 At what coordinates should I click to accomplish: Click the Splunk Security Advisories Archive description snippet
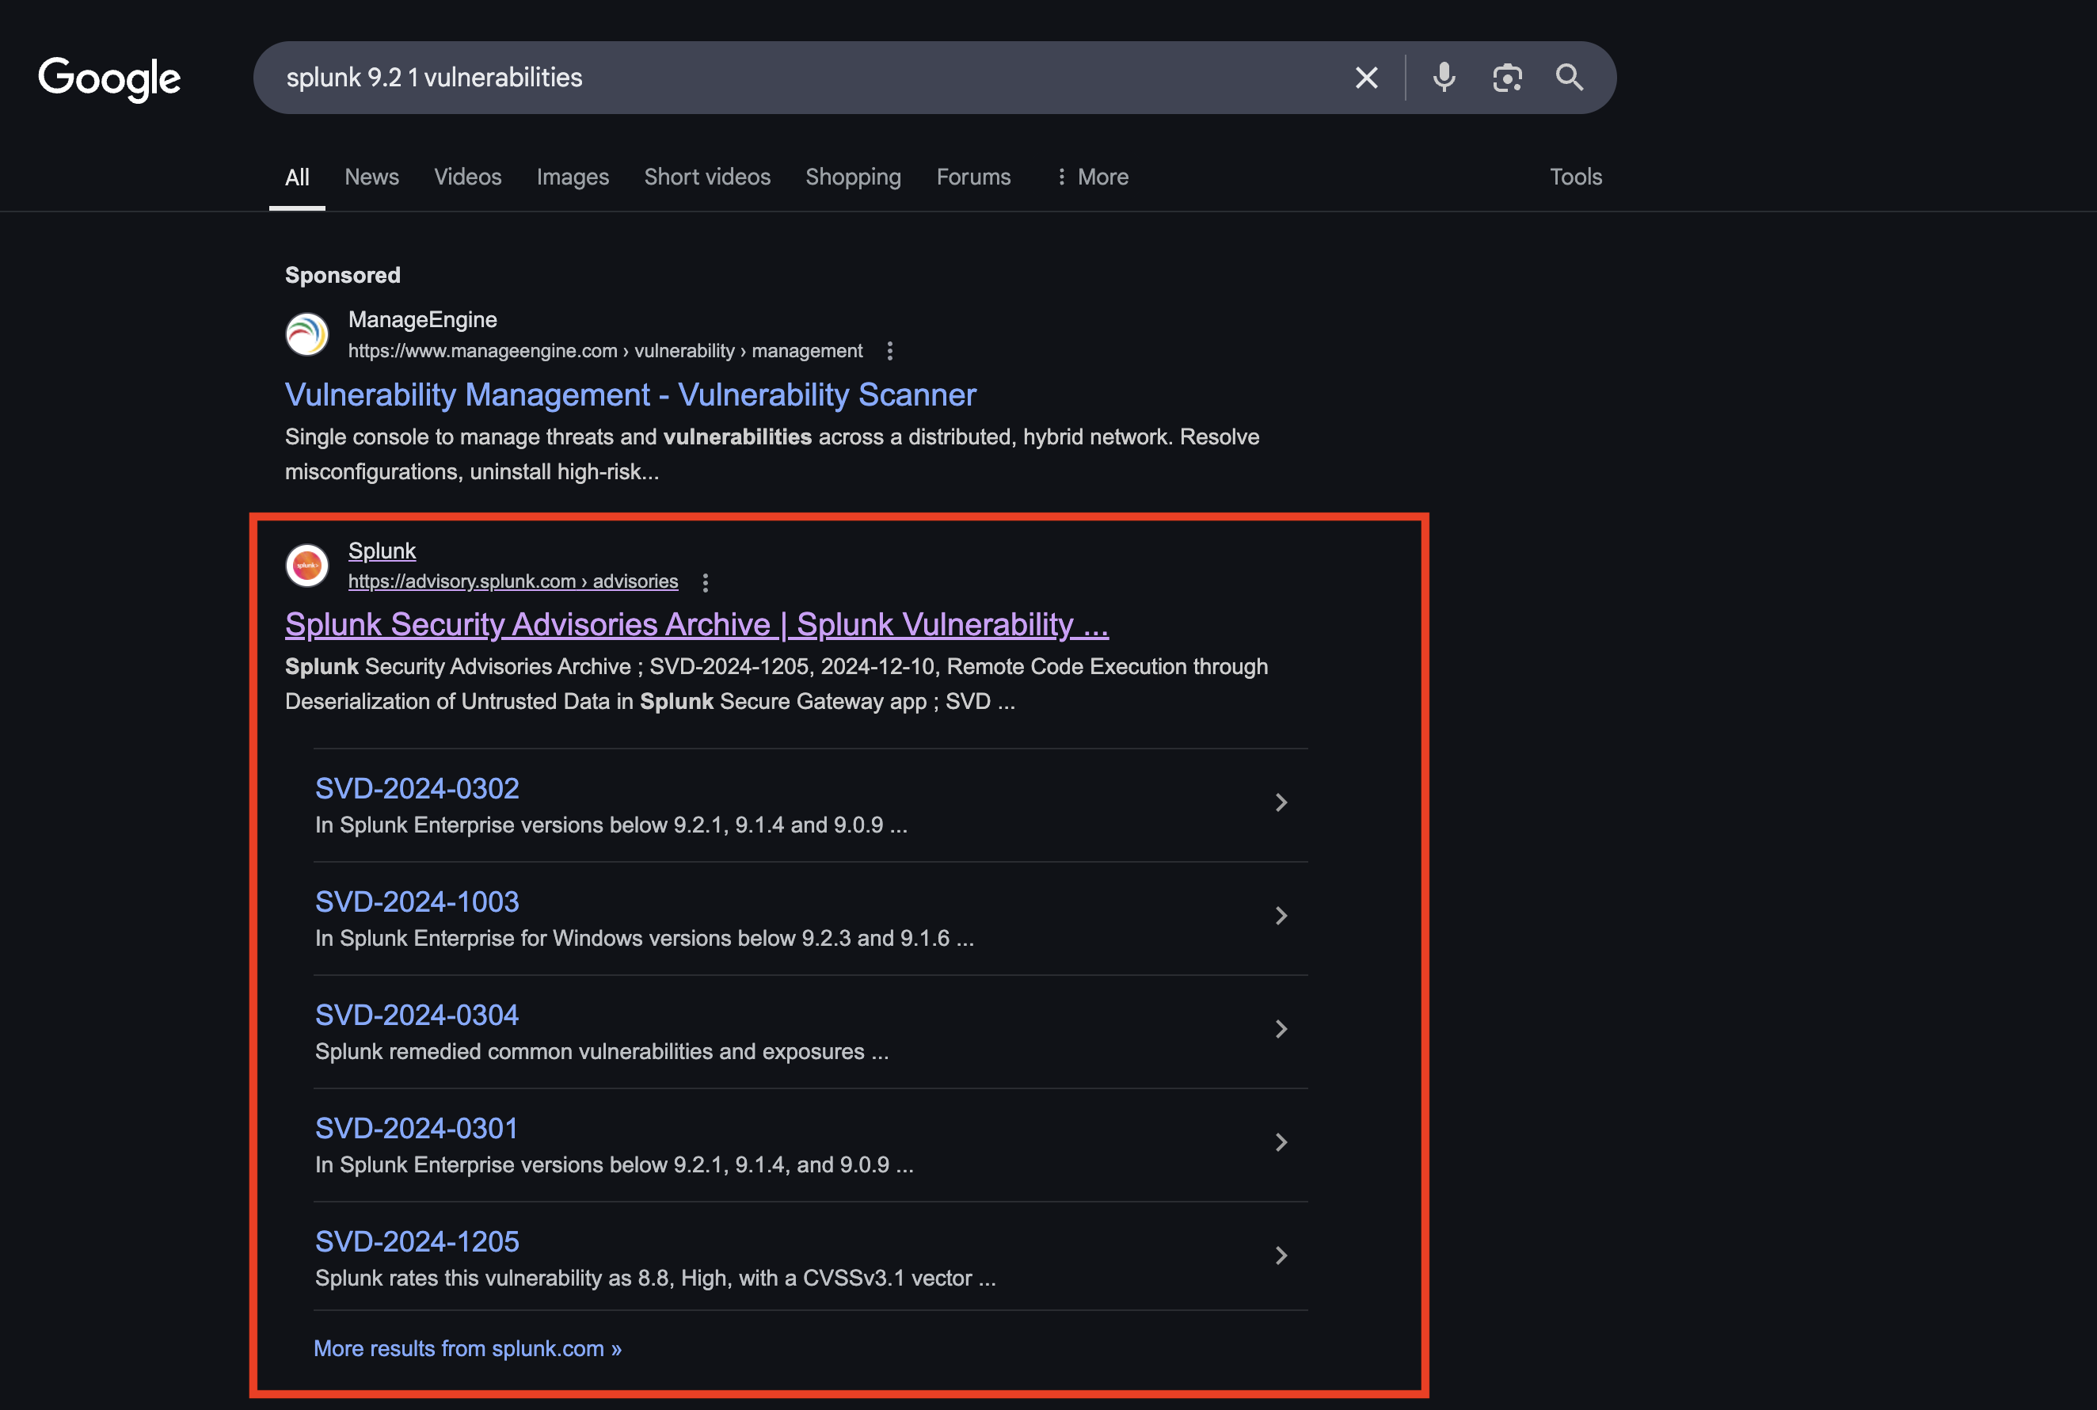(777, 684)
